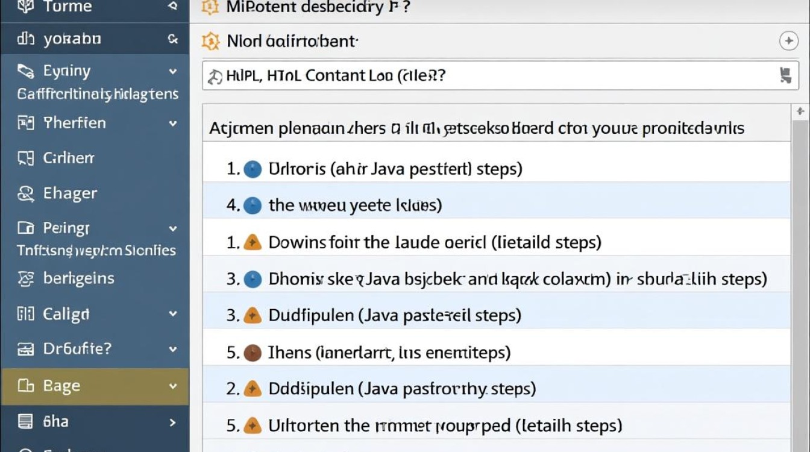Expand the 'Dr6ufite?' chevron
This screenshot has width=810, height=452.
coord(173,349)
